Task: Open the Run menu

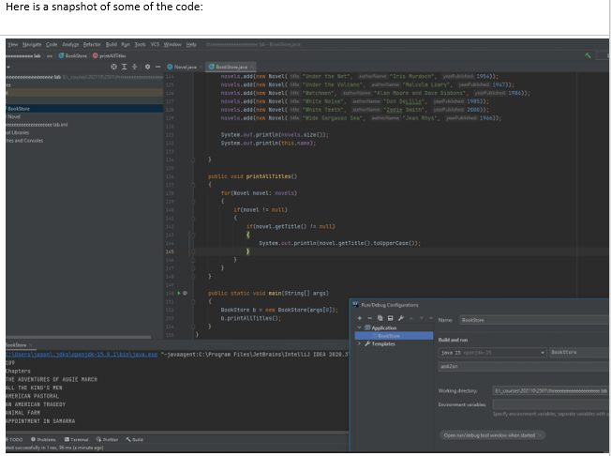Action: (x=126, y=44)
